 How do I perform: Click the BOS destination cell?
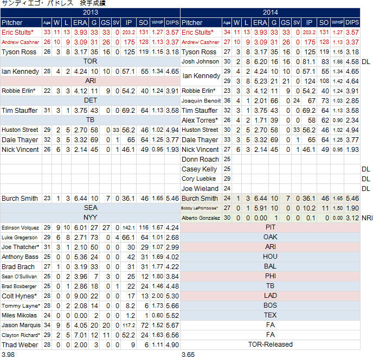click(270, 305)
